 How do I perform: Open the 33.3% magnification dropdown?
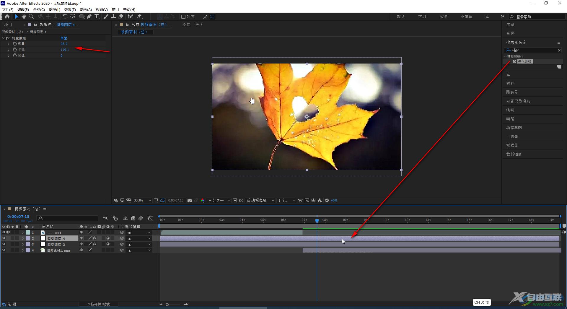tap(142, 200)
